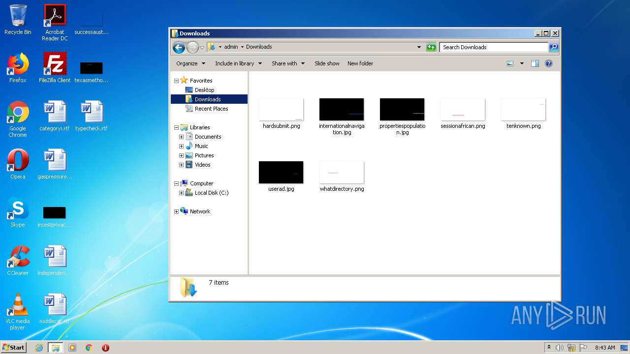Screen dimensions: 630x354
Task: Click the taskbar clock 8:43 AM
Action: click(605, 348)
